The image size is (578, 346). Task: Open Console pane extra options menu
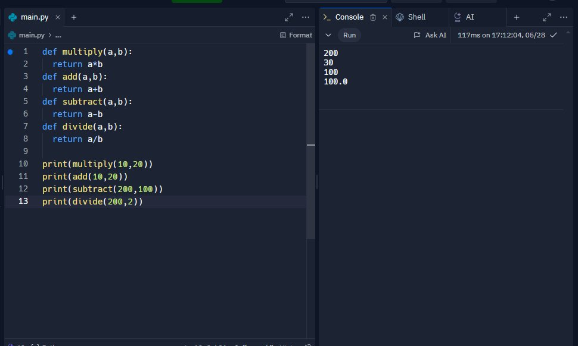coord(563,17)
